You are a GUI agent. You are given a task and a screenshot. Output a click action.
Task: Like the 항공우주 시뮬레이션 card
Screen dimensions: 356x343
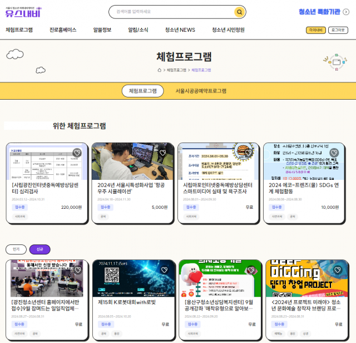(x=162, y=153)
